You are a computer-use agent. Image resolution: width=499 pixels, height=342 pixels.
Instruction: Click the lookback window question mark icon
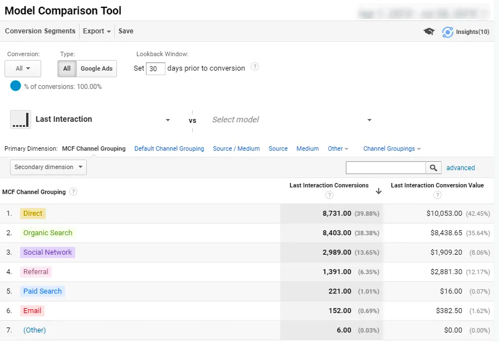[255, 66]
